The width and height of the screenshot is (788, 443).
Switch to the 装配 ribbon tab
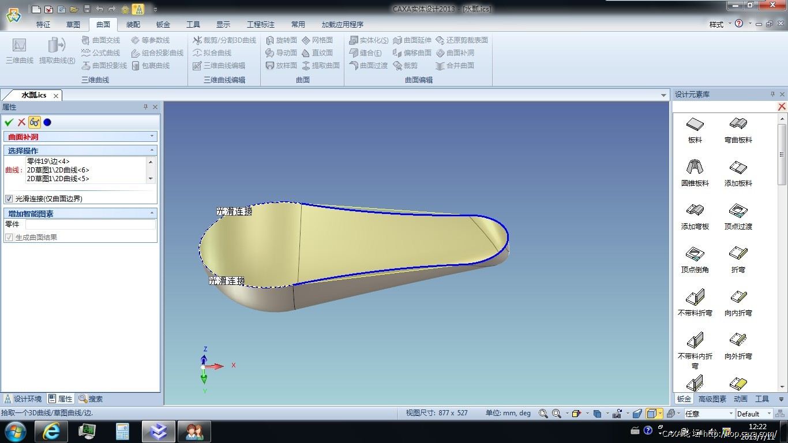pos(133,24)
